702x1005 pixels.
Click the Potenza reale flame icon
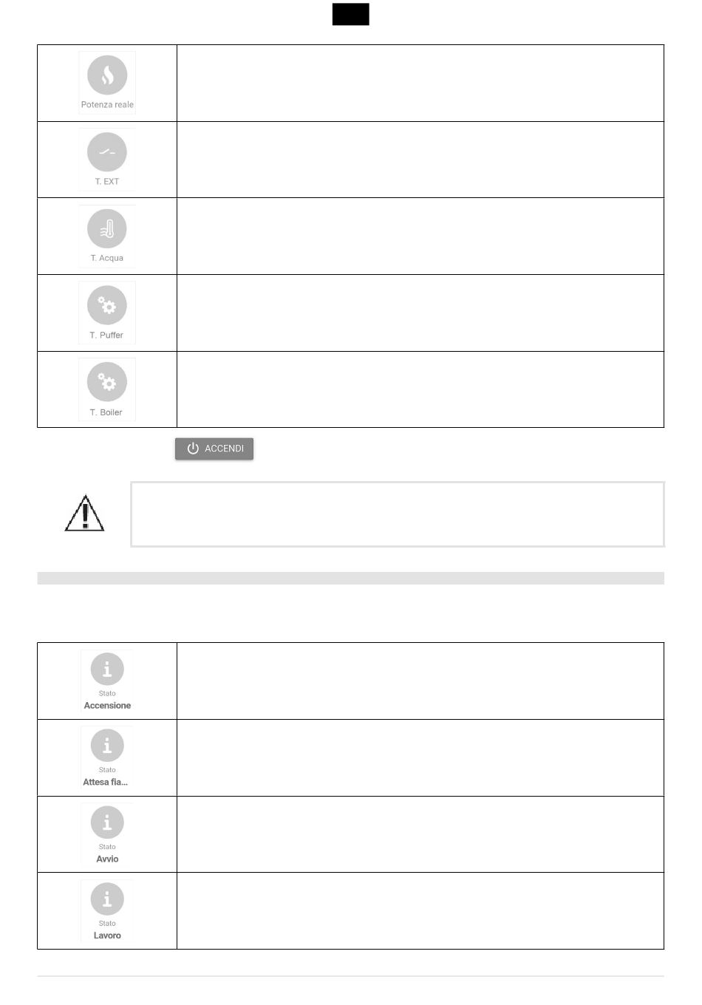(x=107, y=75)
